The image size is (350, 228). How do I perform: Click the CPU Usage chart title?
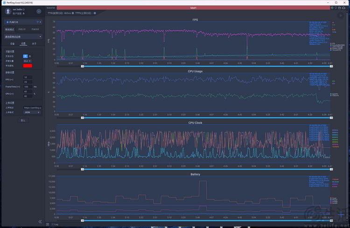click(195, 71)
